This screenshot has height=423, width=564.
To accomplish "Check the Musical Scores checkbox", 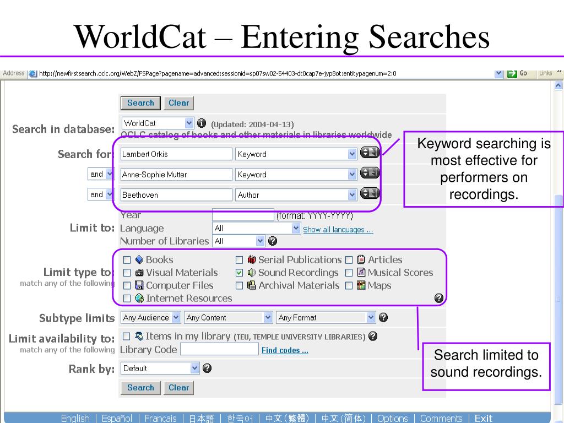I will (349, 273).
